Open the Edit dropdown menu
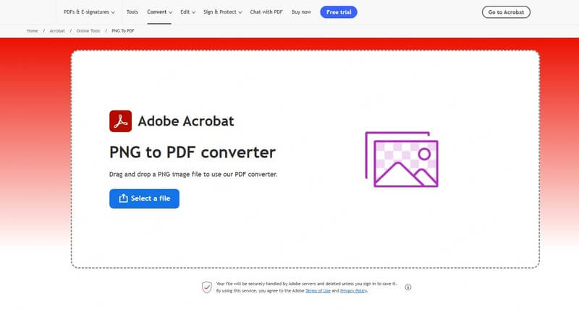The height and width of the screenshot is (309, 579). [x=187, y=12]
